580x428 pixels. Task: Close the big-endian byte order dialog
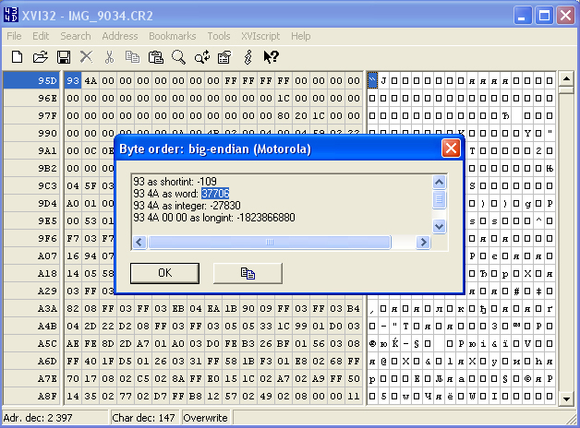pyautogui.click(x=450, y=149)
